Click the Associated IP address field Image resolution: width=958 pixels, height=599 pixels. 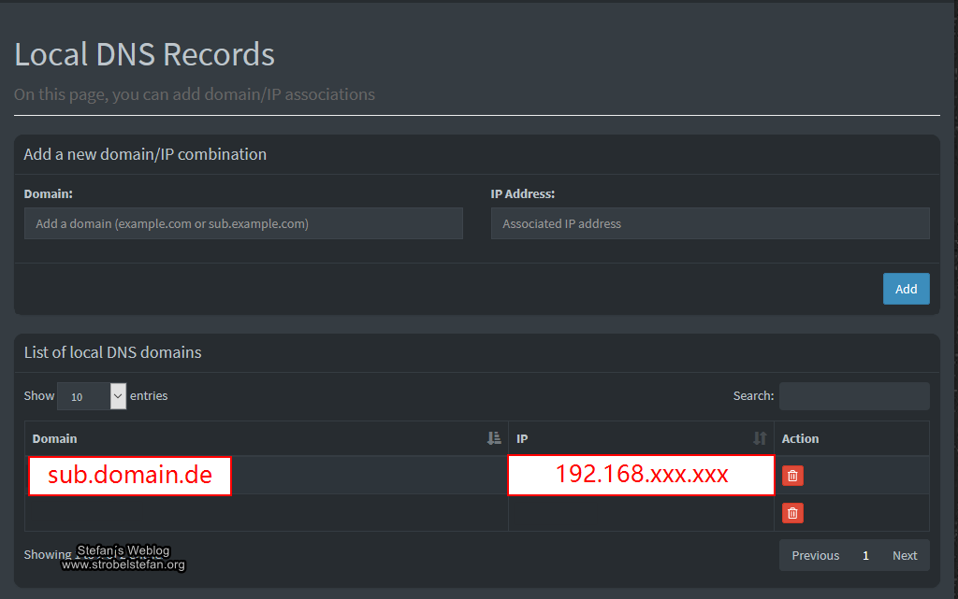click(x=709, y=223)
